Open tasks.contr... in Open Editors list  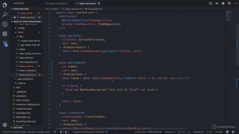[x=27, y=13]
